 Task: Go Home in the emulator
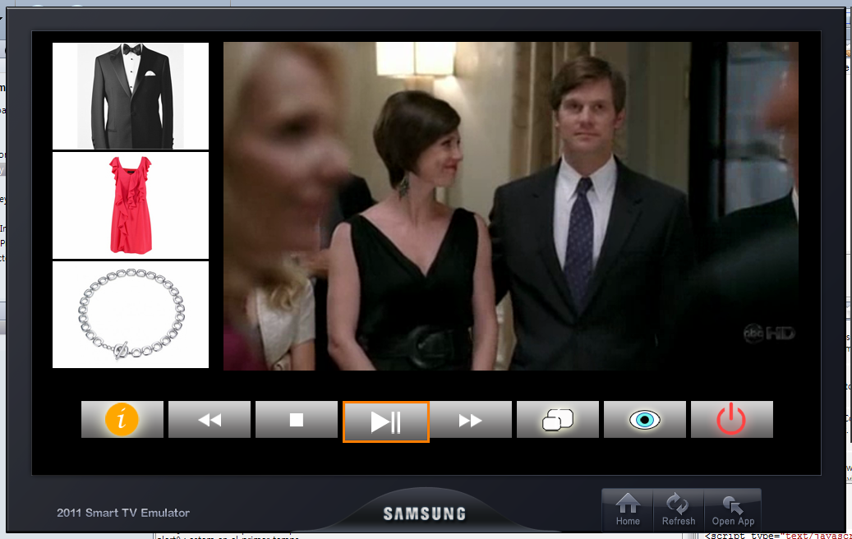pyautogui.click(x=628, y=509)
